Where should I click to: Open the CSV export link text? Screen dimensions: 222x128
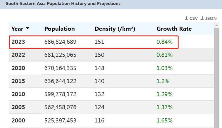pos(194,19)
